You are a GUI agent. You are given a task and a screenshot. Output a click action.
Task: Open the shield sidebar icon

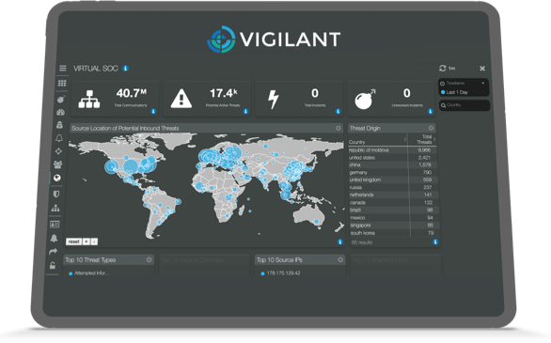tap(56, 194)
